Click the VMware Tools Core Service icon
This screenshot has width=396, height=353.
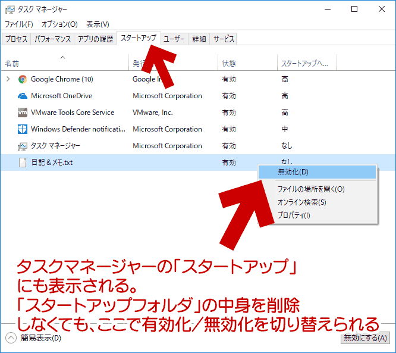23,113
